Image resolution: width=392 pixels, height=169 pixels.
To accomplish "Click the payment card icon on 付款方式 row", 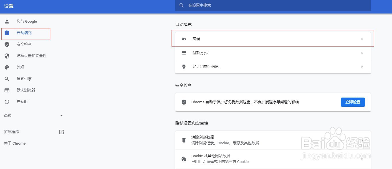I will pos(184,53).
